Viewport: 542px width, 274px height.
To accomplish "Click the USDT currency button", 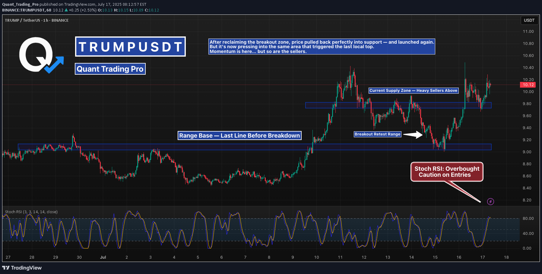I will point(529,20).
